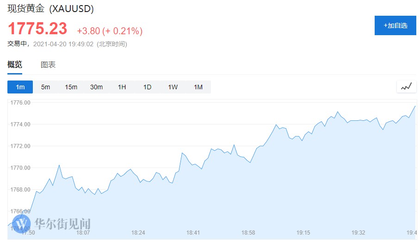Click the current price 1775.23

(x=37, y=29)
